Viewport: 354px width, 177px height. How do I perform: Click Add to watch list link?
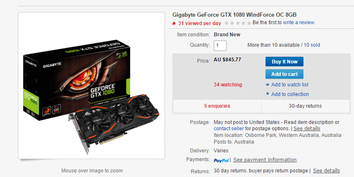tap(290, 85)
